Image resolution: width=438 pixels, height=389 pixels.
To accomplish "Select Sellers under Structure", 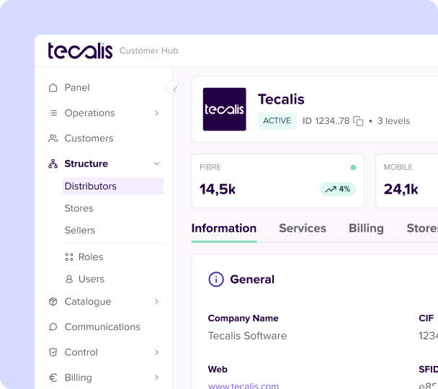I will click(80, 231).
